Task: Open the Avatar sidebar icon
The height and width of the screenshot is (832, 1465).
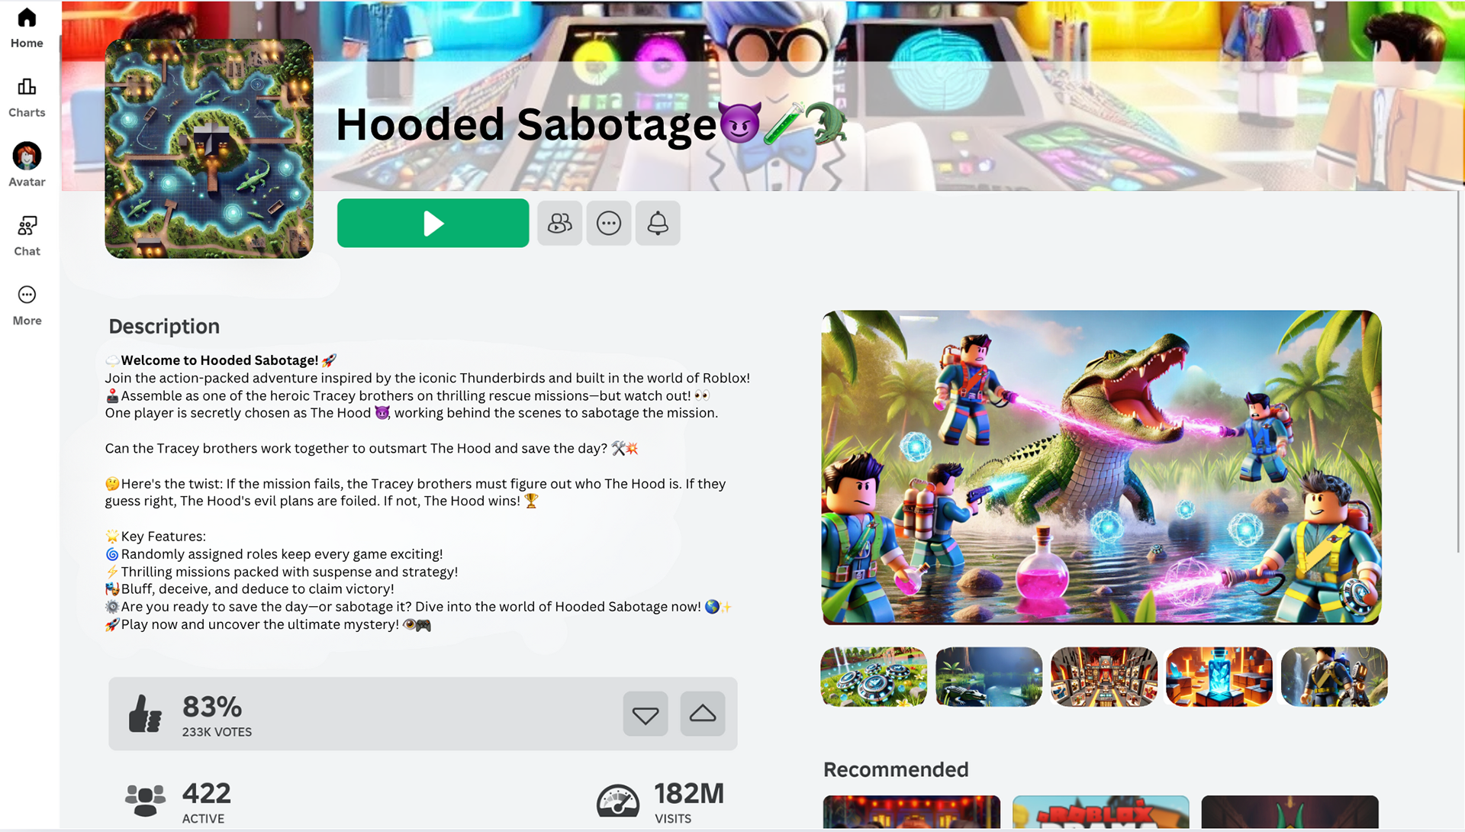Action: click(x=27, y=165)
